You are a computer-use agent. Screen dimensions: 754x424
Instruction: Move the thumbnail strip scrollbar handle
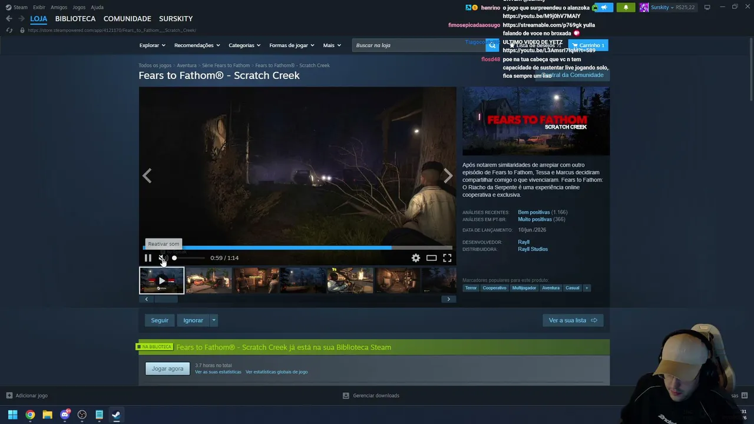tap(166, 299)
